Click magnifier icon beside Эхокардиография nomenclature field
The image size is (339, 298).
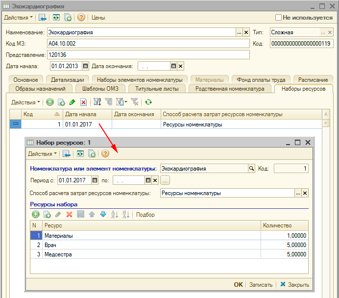(252, 169)
